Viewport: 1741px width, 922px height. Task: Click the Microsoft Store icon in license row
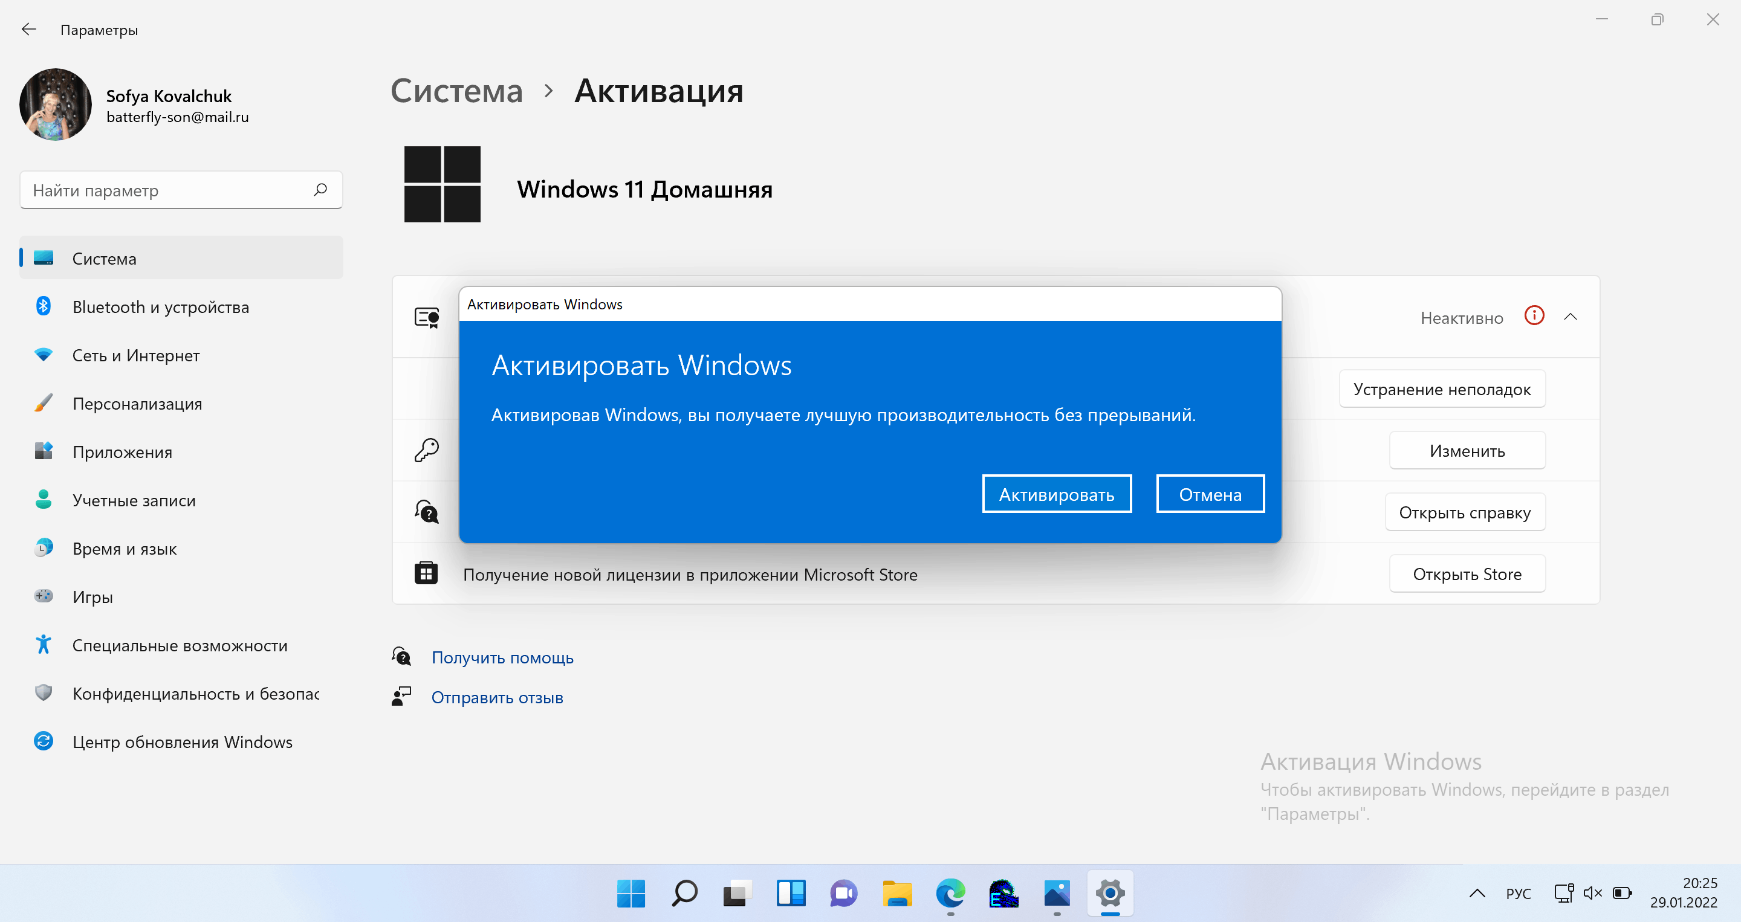tap(426, 573)
